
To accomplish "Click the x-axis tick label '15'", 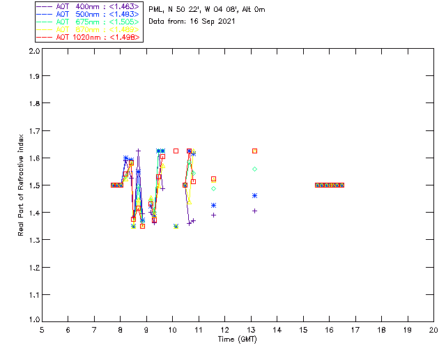I will (303, 330).
